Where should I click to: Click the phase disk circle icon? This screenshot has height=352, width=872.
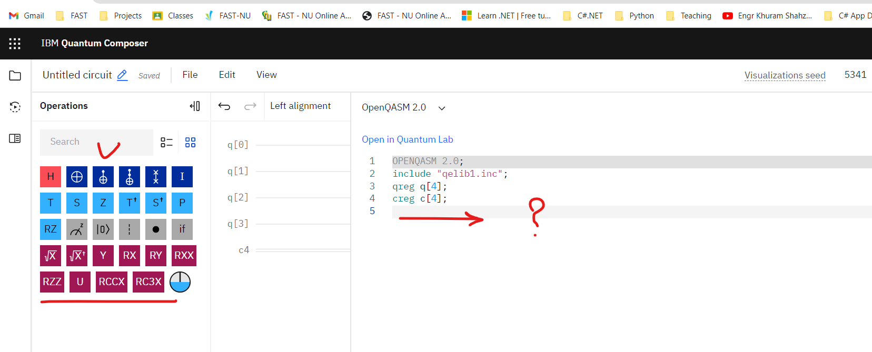[x=180, y=282]
